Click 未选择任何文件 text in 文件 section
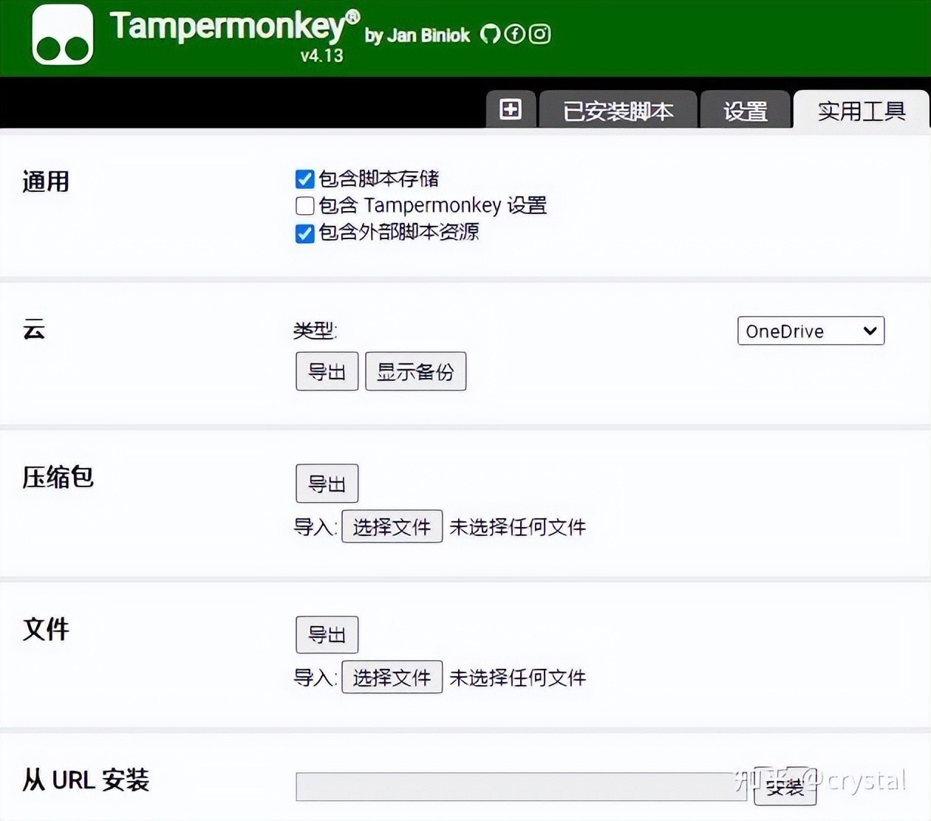 pyautogui.click(x=517, y=678)
